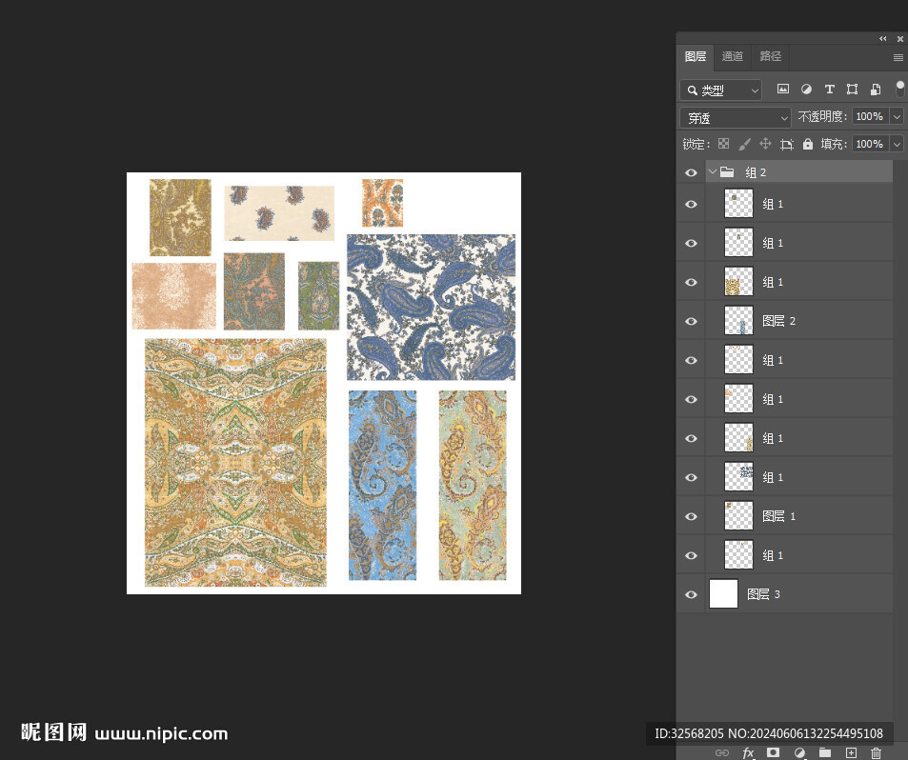Click the 不透明度 100% value field
The height and width of the screenshot is (760, 908).
tap(869, 117)
